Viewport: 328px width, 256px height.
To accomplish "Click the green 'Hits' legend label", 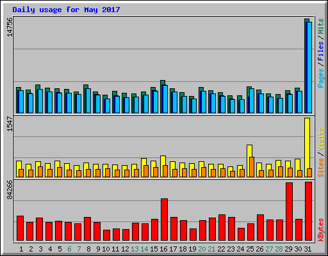I will 320,26.
